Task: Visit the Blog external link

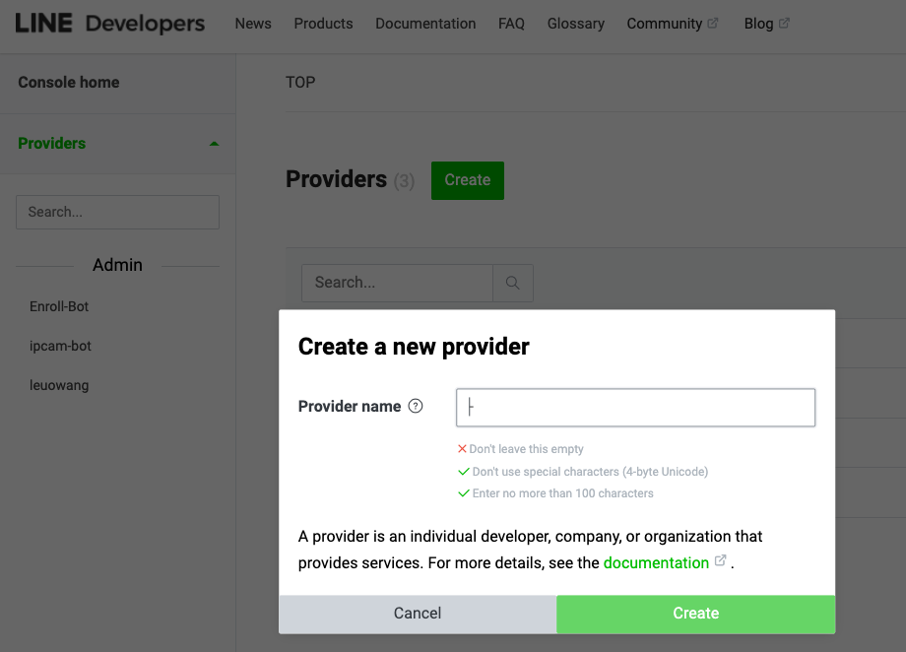Action: (x=758, y=24)
